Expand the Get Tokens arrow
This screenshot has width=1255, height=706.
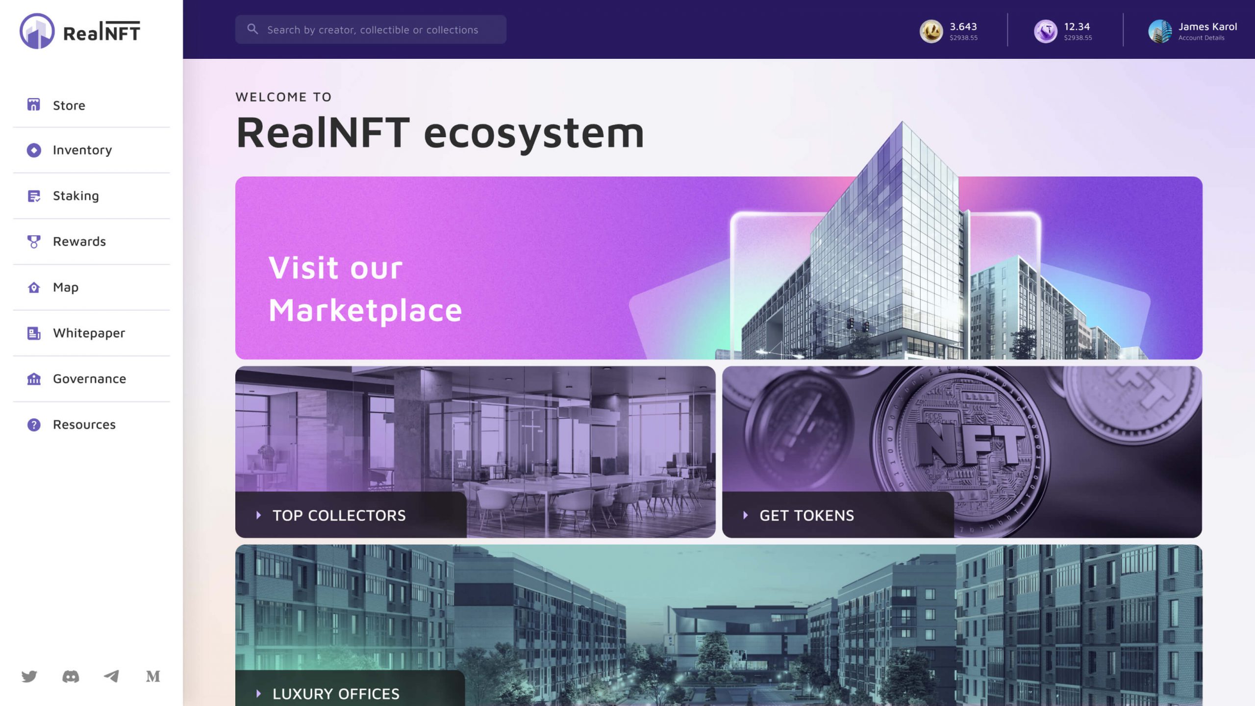(x=745, y=515)
